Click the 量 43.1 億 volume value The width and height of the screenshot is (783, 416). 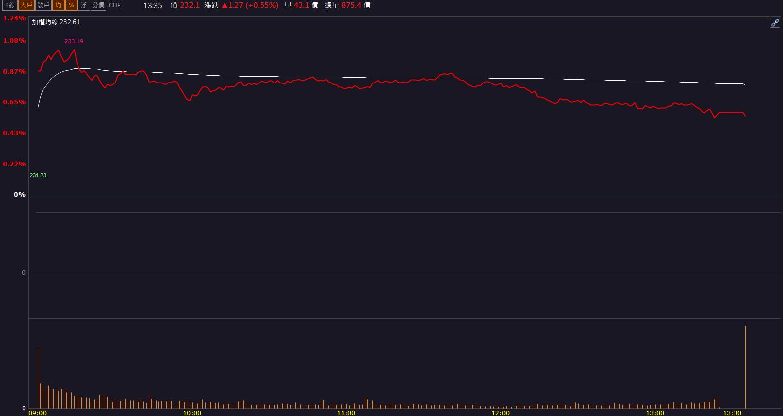point(301,5)
